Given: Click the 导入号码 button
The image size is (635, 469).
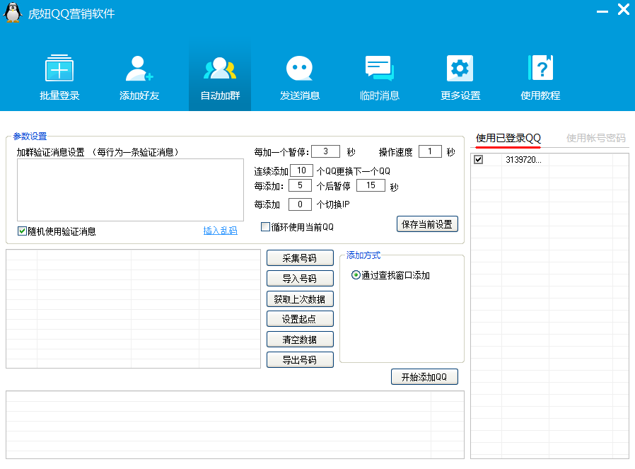Looking at the screenshot, I should (x=300, y=278).
